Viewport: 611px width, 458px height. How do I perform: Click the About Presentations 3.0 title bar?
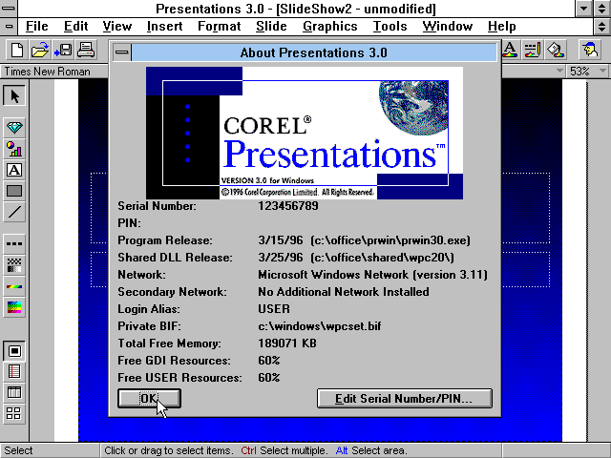coord(314,52)
